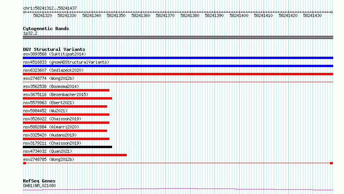Click variant label esv2748774 (Wong2012b)
The width and height of the screenshot is (344, 194).
(49, 78)
